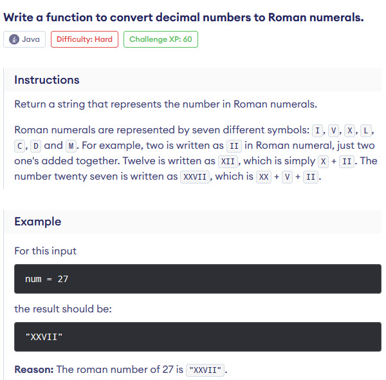Click the "For this input" text
The width and height of the screenshot is (386, 380).
45,251
